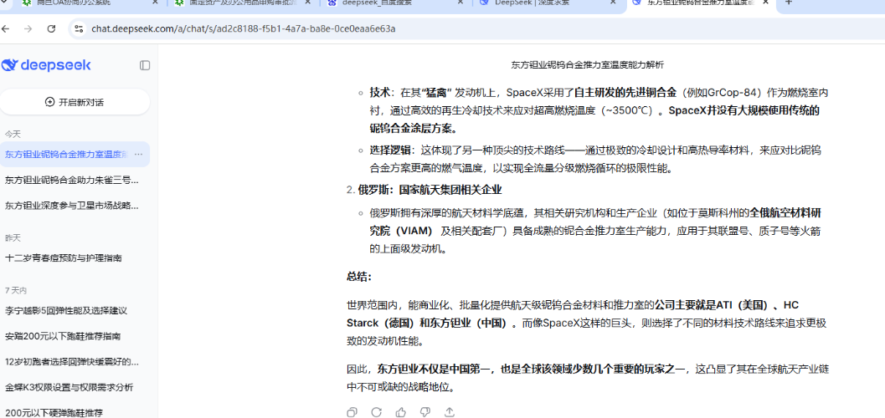Open a new browser tab with the plus

(789, 3)
